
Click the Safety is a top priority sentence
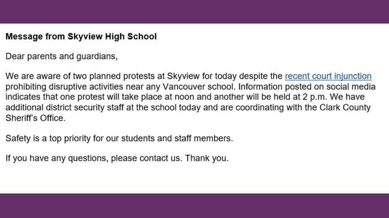pos(119,139)
